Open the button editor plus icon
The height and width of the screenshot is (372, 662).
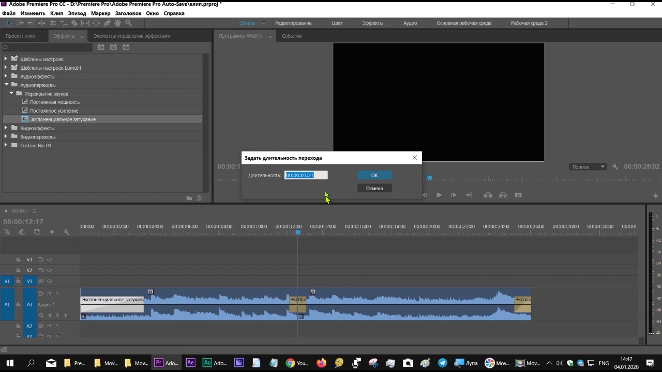tap(655, 196)
